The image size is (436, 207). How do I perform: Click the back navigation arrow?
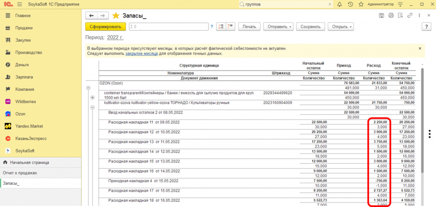(x=92, y=16)
